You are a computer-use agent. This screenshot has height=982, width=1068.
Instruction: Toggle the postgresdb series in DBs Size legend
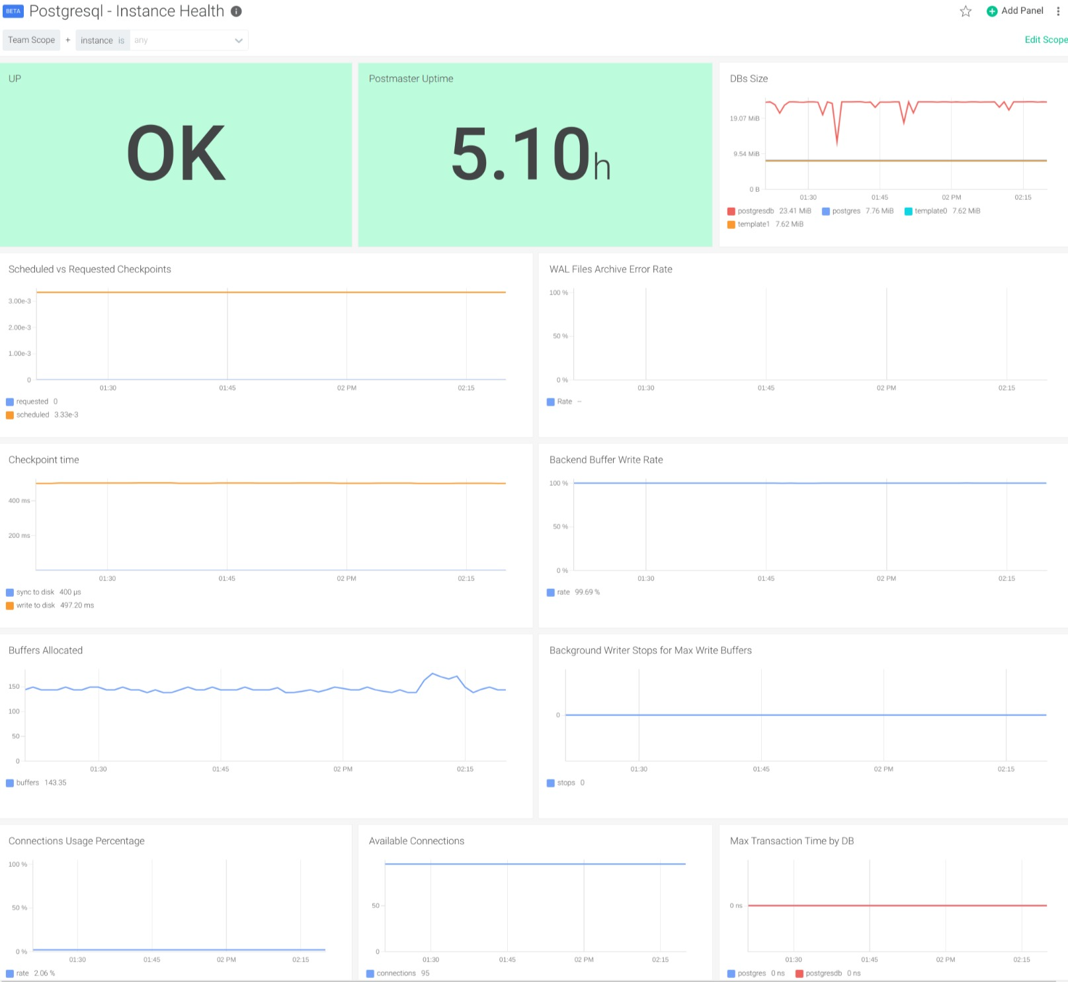point(755,211)
